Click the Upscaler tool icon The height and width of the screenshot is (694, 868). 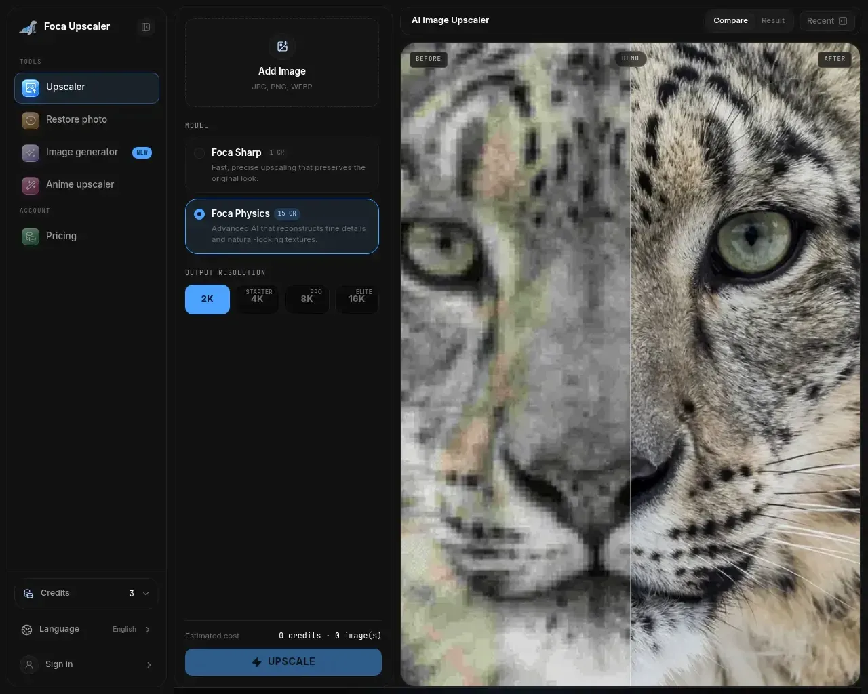[31, 87]
